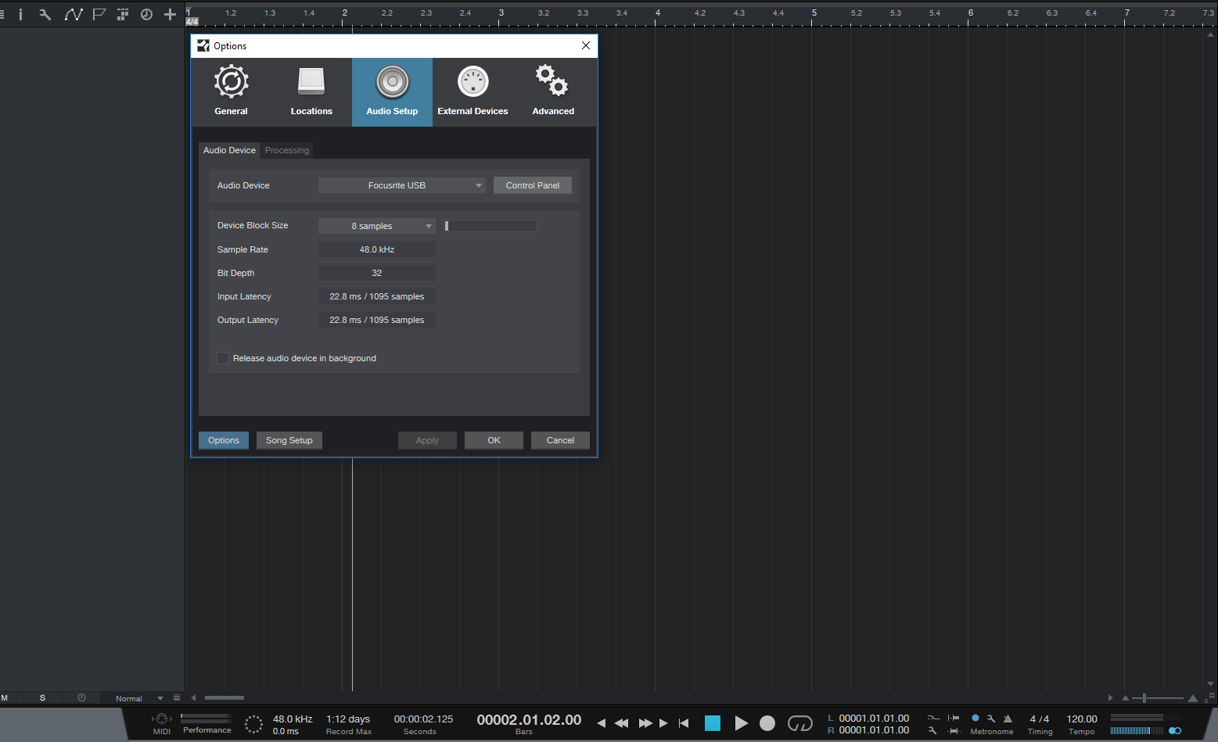Screen dimensions: 1218x742
Task: Open the Advanced options page
Action: 553,91
